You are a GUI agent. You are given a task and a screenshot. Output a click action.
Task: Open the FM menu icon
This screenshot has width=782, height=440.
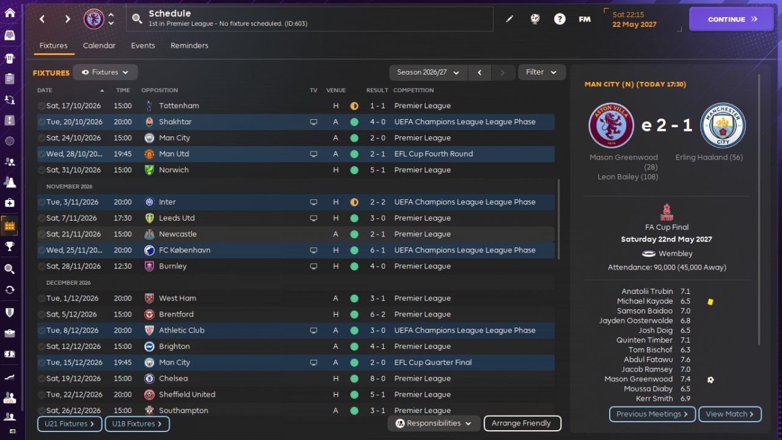click(585, 19)
